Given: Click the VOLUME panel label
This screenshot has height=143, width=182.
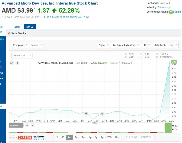Looking at the screenshot, I should pyautogui.click(x=16, y=126).
